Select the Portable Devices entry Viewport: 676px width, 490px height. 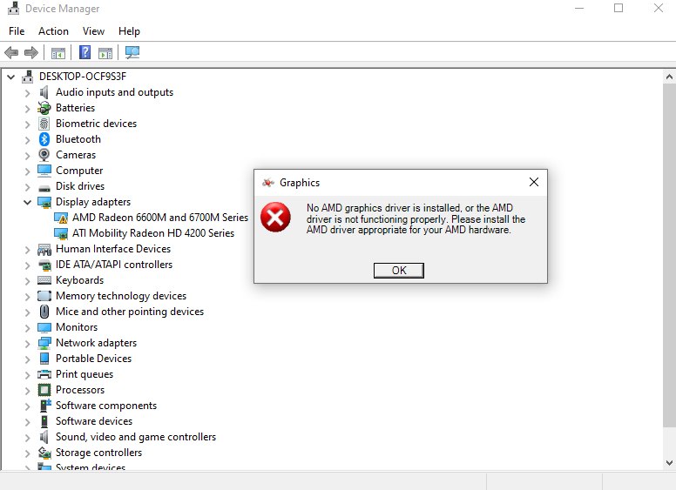[93, 359]
